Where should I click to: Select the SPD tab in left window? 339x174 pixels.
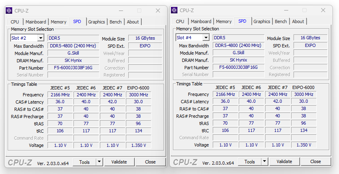[77, 21]
